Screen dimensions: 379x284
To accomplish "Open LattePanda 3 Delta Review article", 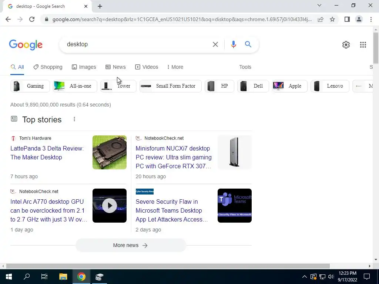I will 47,153.
